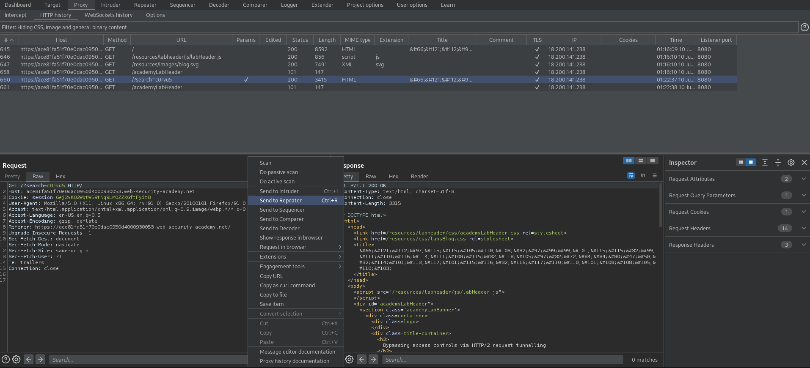Go to previous response search match
Screen dimensions: 810x368
point(361,360)
